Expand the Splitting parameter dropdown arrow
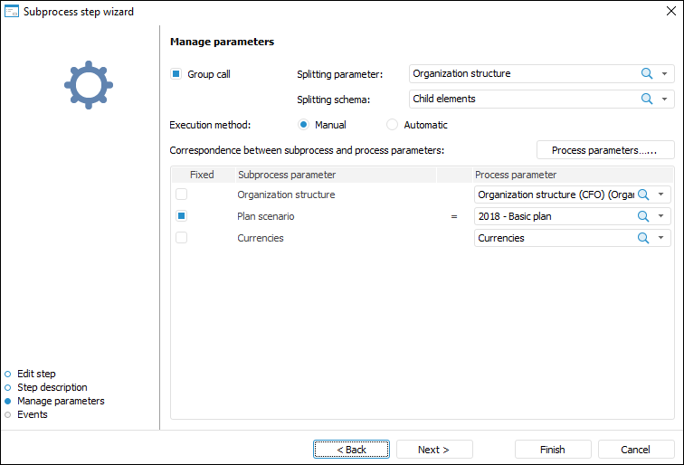 point(665,74)
